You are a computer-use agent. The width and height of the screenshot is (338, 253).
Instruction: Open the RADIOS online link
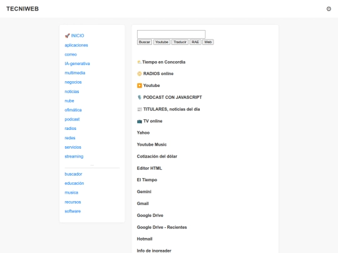coord(158,74)
